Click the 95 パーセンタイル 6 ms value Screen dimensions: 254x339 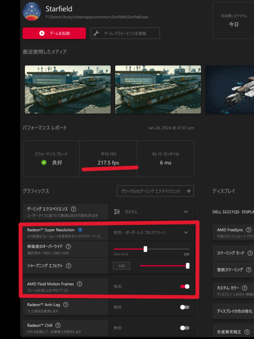point(166,163)
